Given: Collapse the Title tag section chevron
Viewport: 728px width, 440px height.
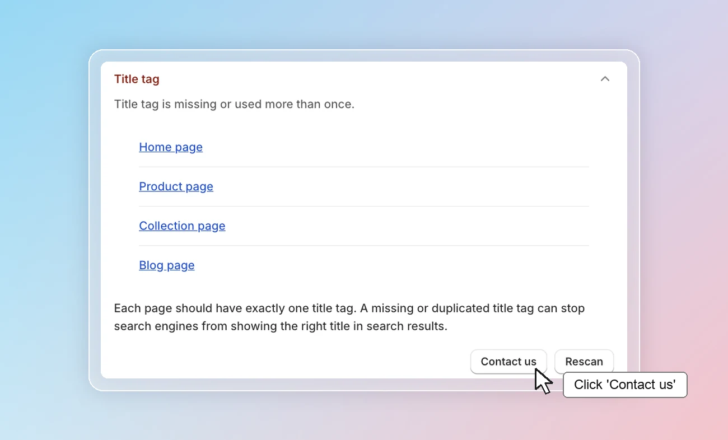Looking at the screenshot, I should [605, 79].
